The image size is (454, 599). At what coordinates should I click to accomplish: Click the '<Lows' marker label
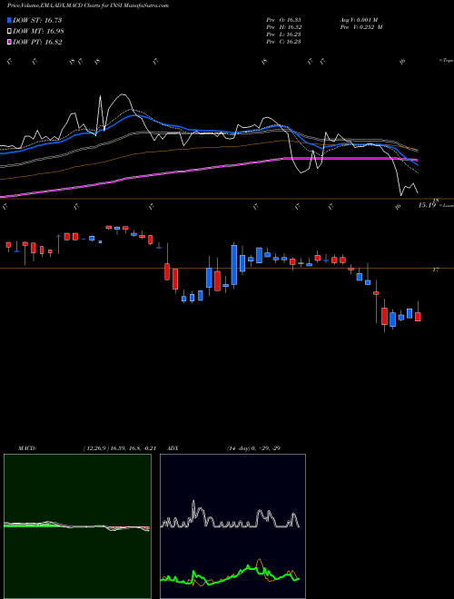click(446, 206)
